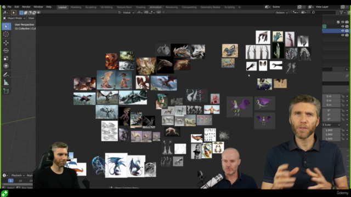Click the first scale value 1.000 field
The image size is (351, 197).
(331, 130)
